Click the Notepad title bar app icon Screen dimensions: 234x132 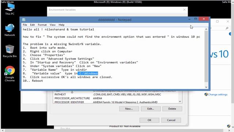coord(24,19)
